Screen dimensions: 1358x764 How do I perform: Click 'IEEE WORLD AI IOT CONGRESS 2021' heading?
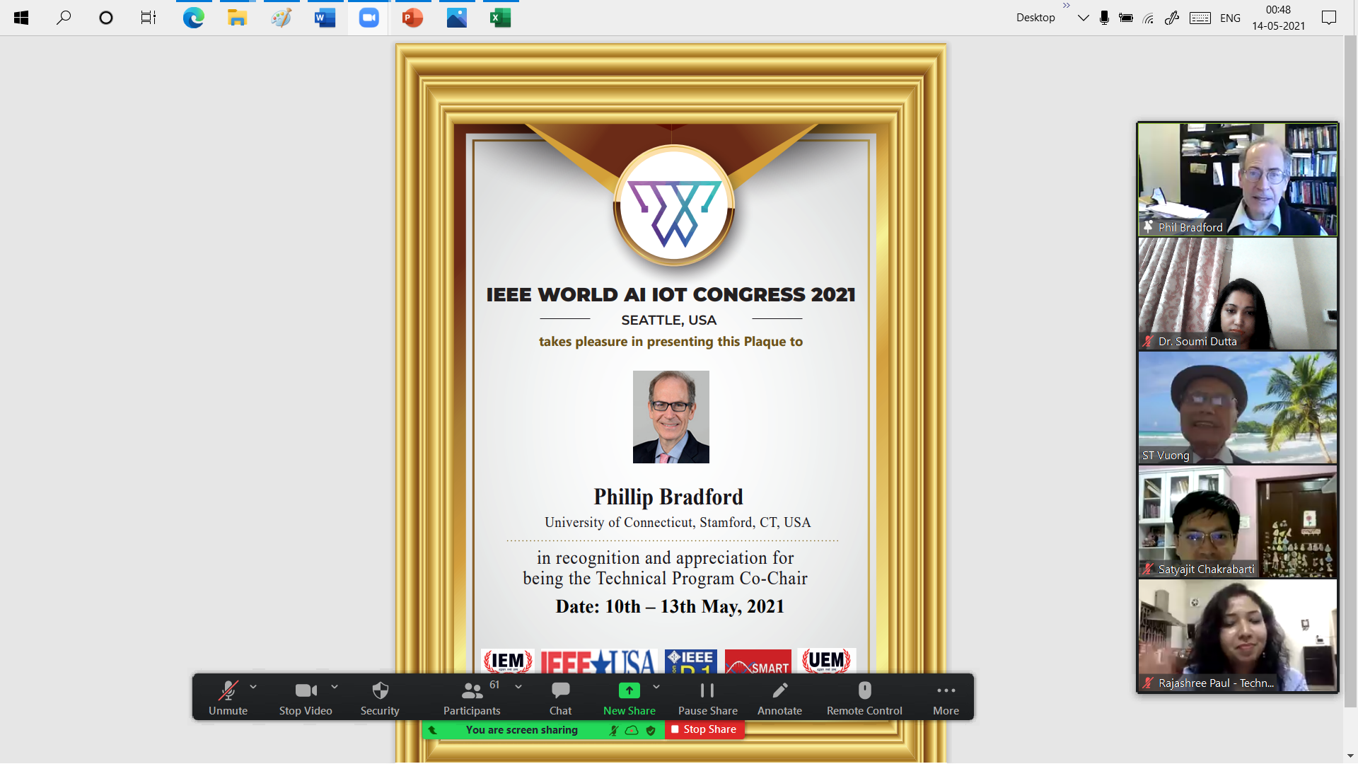click(671, 294)
